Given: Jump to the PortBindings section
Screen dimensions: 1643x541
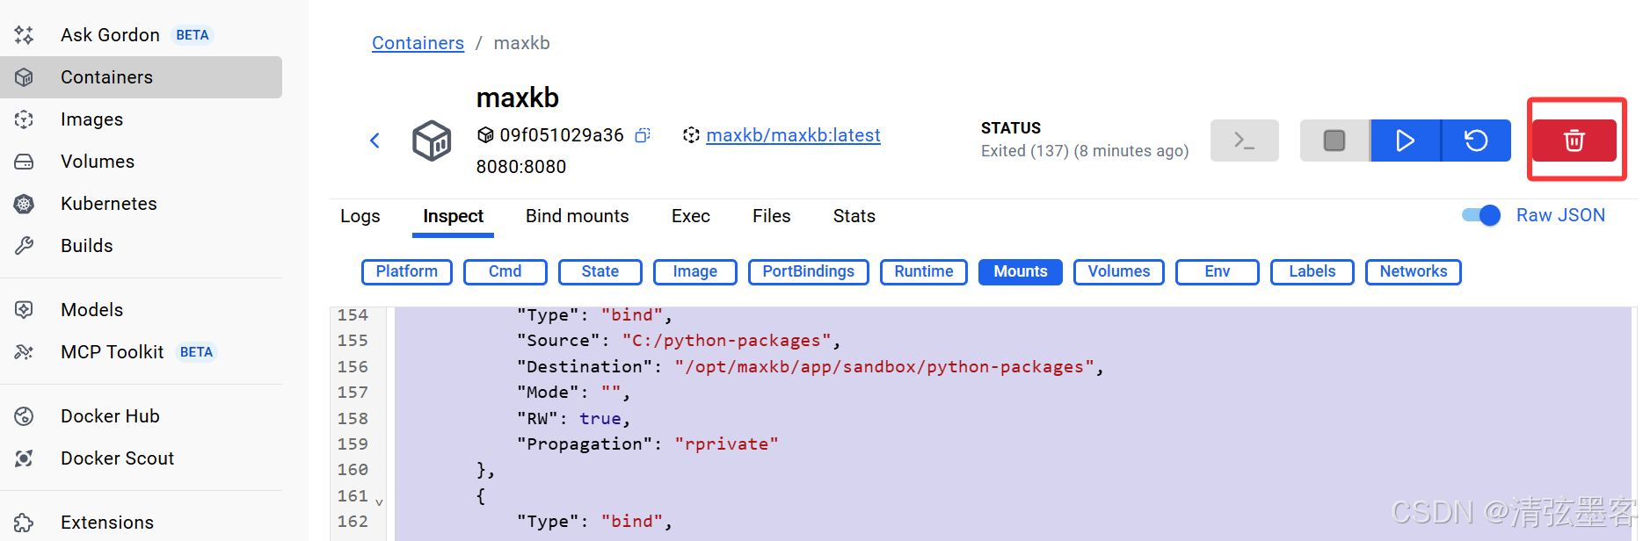Looking at the screenshot, I should (x=809, y=272).
